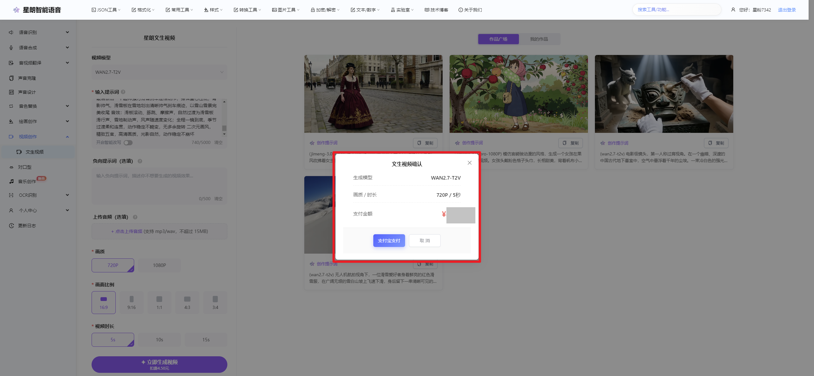Expand the 语音识别 sidebar chevron
Image resolution: width=814 pixels, height=376 pixels.
pos(67,32)
